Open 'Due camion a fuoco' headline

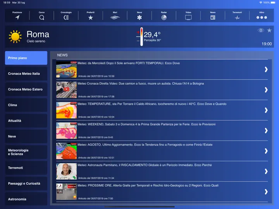141,84
